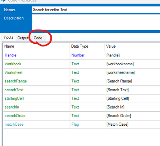Screen dimensions: 160x146
Task: Select the Workbook input name
Action: pos(13,64)
